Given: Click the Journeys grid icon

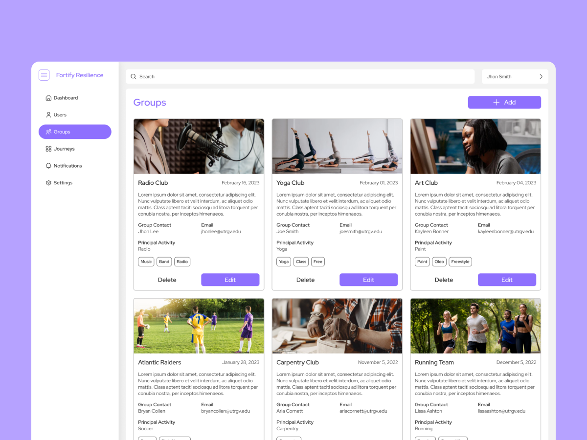Looking at the screenshot, I should 48,149.
